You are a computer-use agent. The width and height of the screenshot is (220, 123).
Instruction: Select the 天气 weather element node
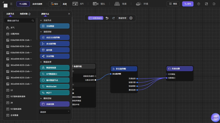(x=12, y=28)
